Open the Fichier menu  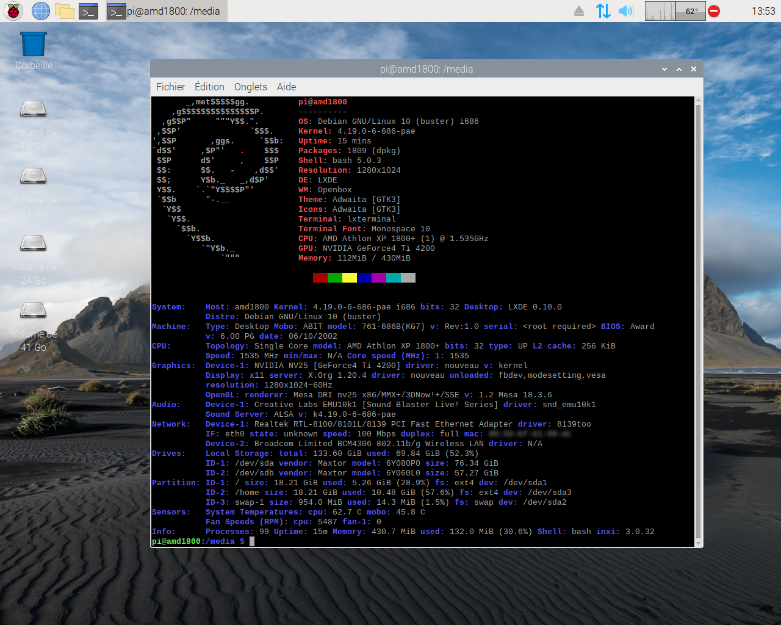coord(170,87)
